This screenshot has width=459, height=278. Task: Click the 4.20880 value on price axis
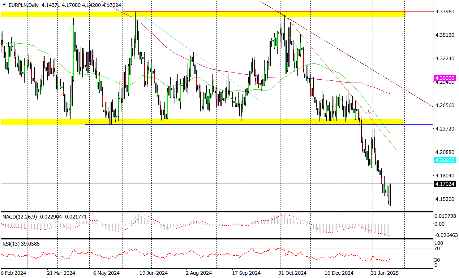point(445,152)
